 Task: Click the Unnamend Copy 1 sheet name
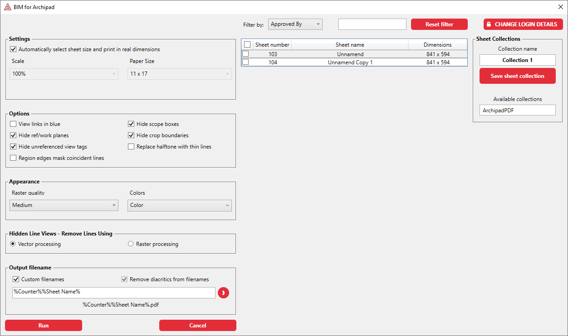[350, 62]
